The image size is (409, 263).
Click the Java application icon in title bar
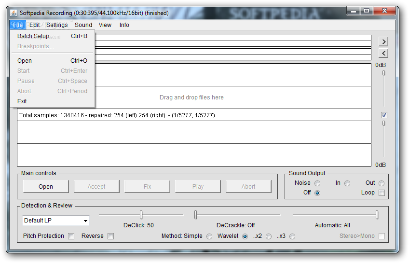(14, 13)
